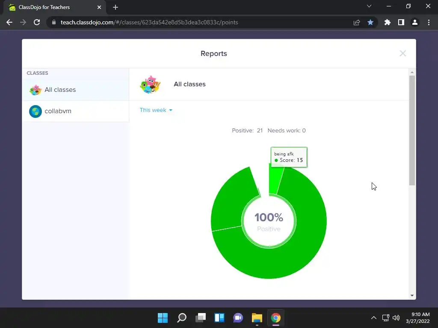Click the scroll down arrow in Reports panel
The height and width of the screenshot is (328, 438).
[412, 296]
